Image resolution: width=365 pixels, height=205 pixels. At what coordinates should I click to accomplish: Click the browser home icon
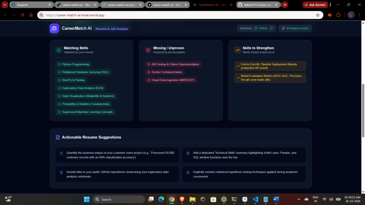point(31,15)
